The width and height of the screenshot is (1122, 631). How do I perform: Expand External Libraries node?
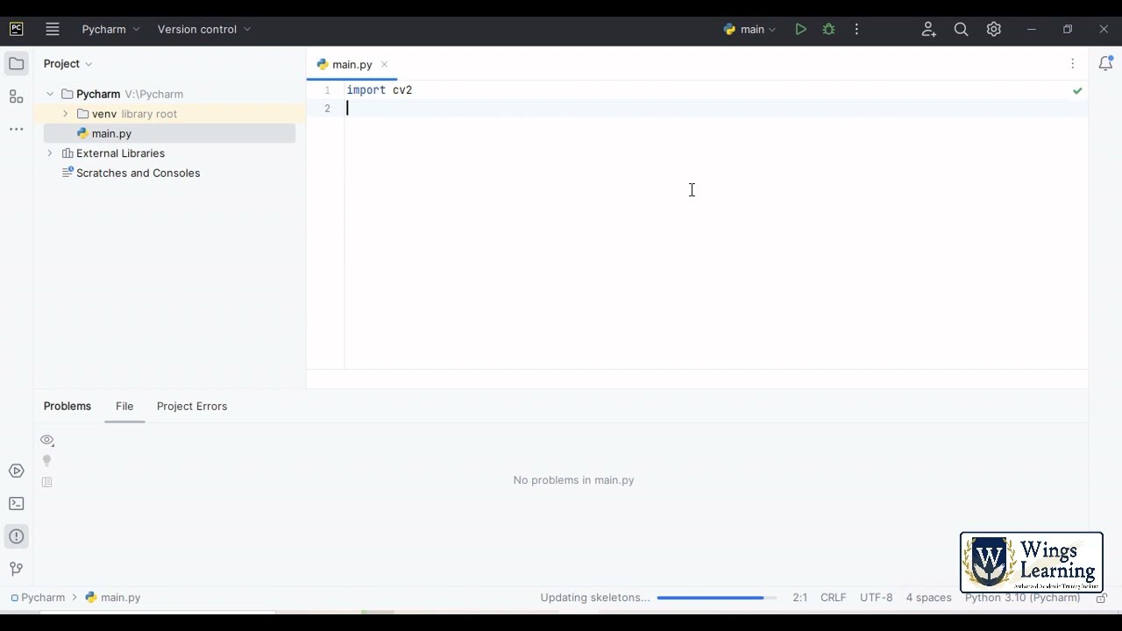click(x=50, y=153)
